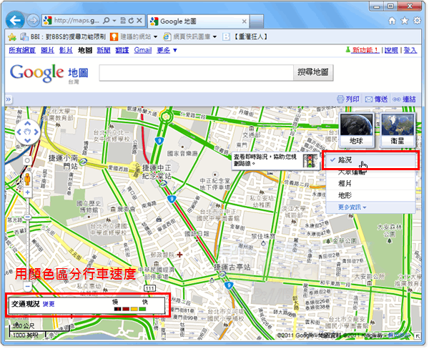Viewport: 429px width, 349px height.
Task: Toggle overview map arrow at bottom right
Action: (418, 336)
